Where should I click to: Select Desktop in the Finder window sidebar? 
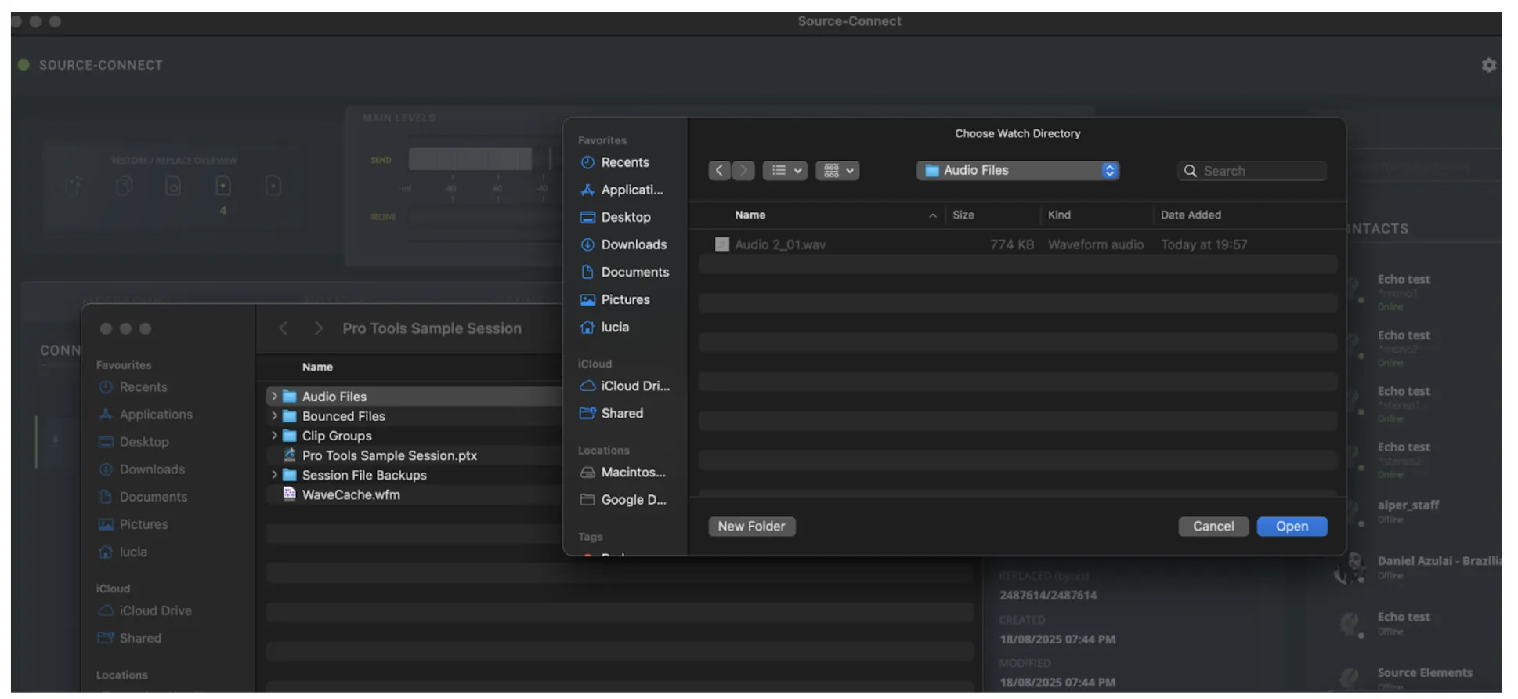(133, 442)
